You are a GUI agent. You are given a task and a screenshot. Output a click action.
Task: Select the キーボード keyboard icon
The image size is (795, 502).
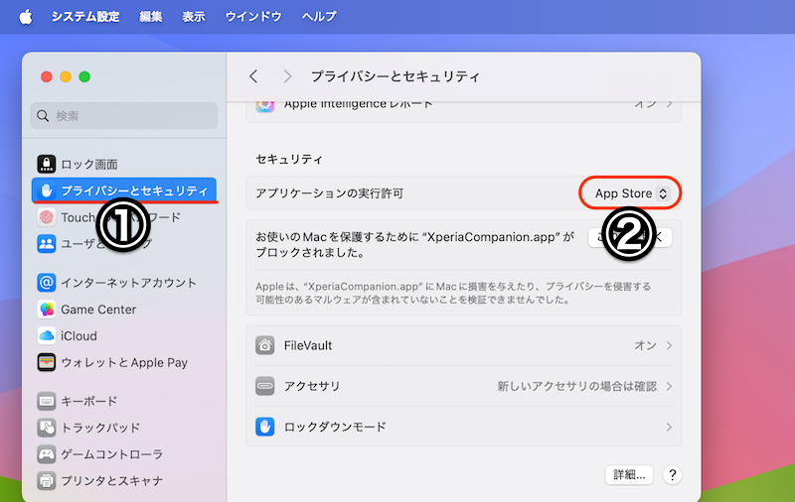(47, 402)
